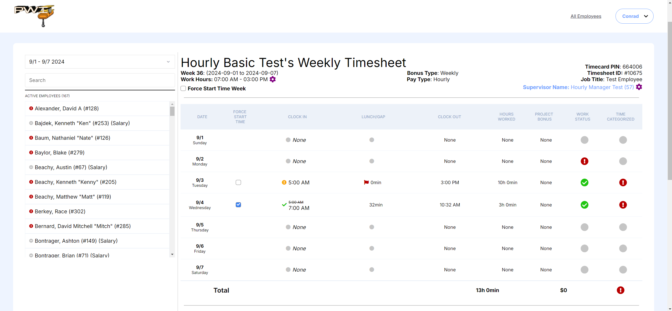Click into the employee Search field
672x311 pixels.
point(100,80)
